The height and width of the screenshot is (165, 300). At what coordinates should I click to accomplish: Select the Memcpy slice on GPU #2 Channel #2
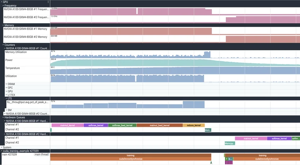(x=230, y=143)
